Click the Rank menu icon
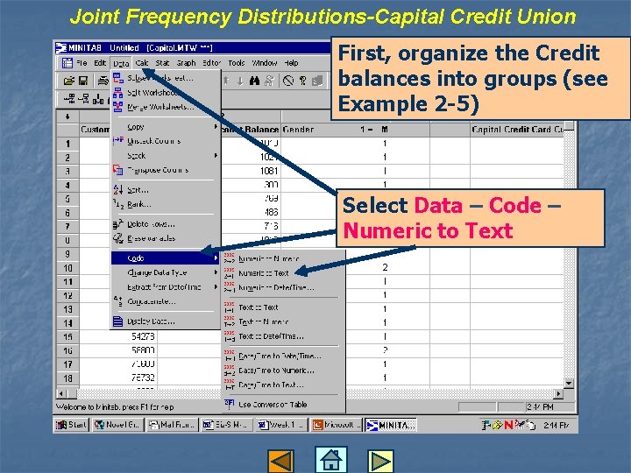The height and width of the screenshot is (473, 631). [x=118, y=204]
